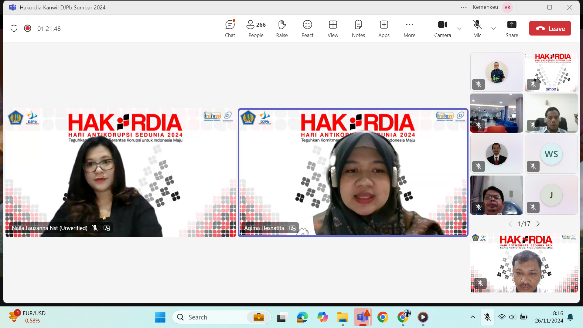Raise your hand in the meeting
The width and height of the screenshot is (583, 328).
(282, 29)
